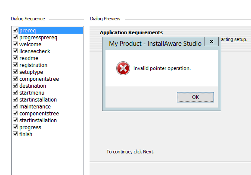Select the startmenu list item
This screenshot has height=175, width=251.
click(x=32, y=93)
